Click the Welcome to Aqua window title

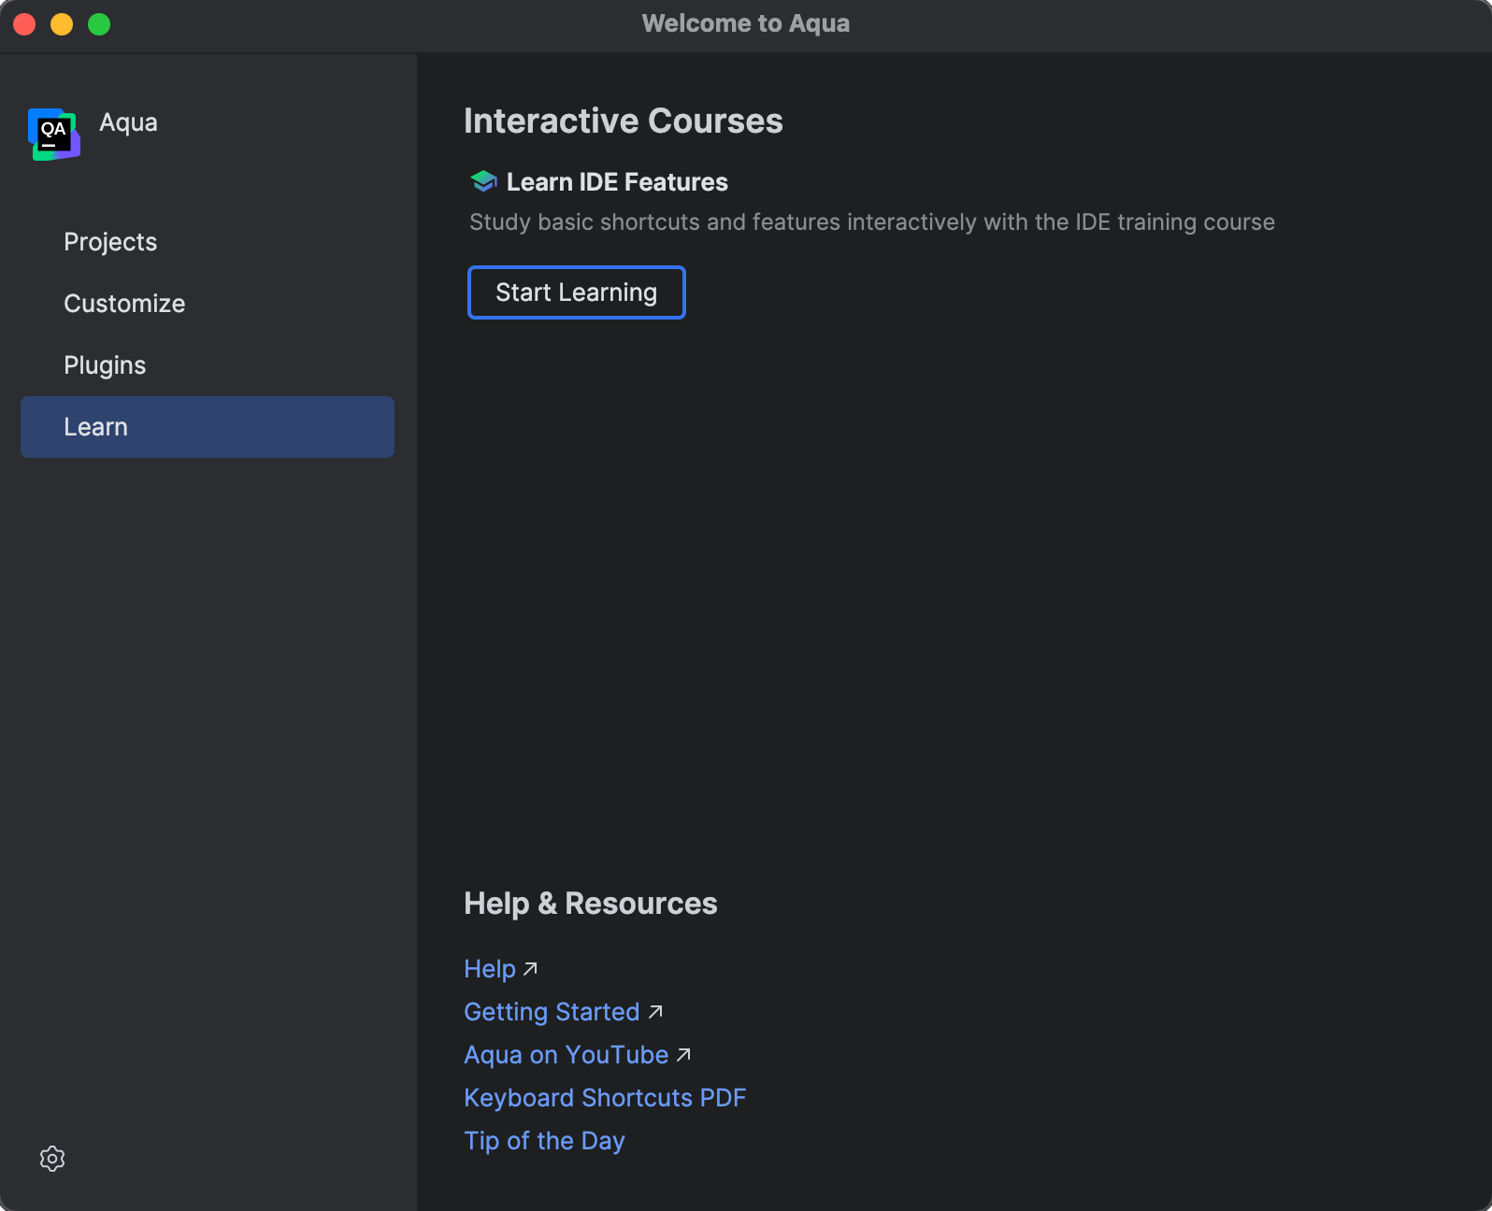(x=746, y=23)
